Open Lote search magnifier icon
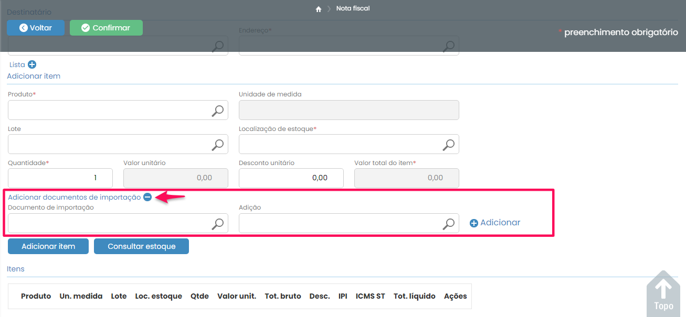The width and height of the screenshot is (686, 317). coord(217,145)
